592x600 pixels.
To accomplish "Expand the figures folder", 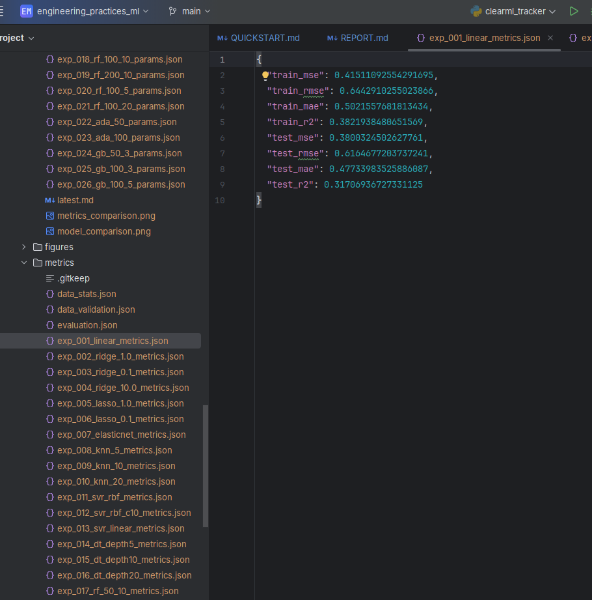I will (x=24, y=247).
